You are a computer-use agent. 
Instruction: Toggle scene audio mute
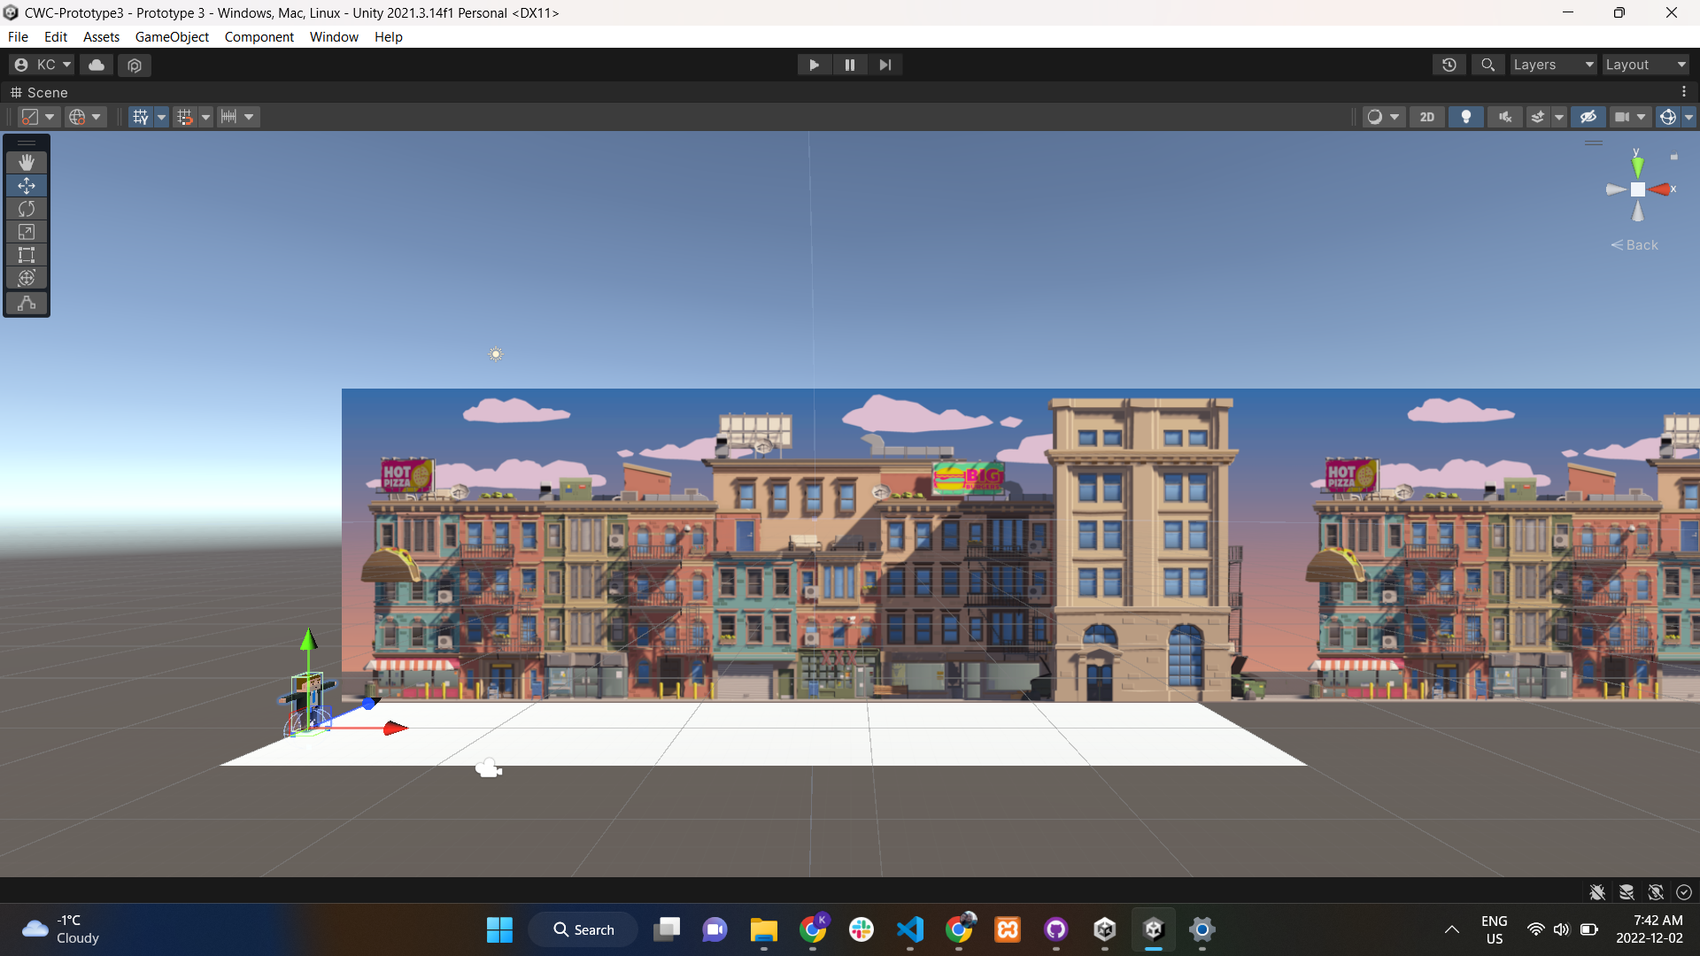pos(1504,117)
